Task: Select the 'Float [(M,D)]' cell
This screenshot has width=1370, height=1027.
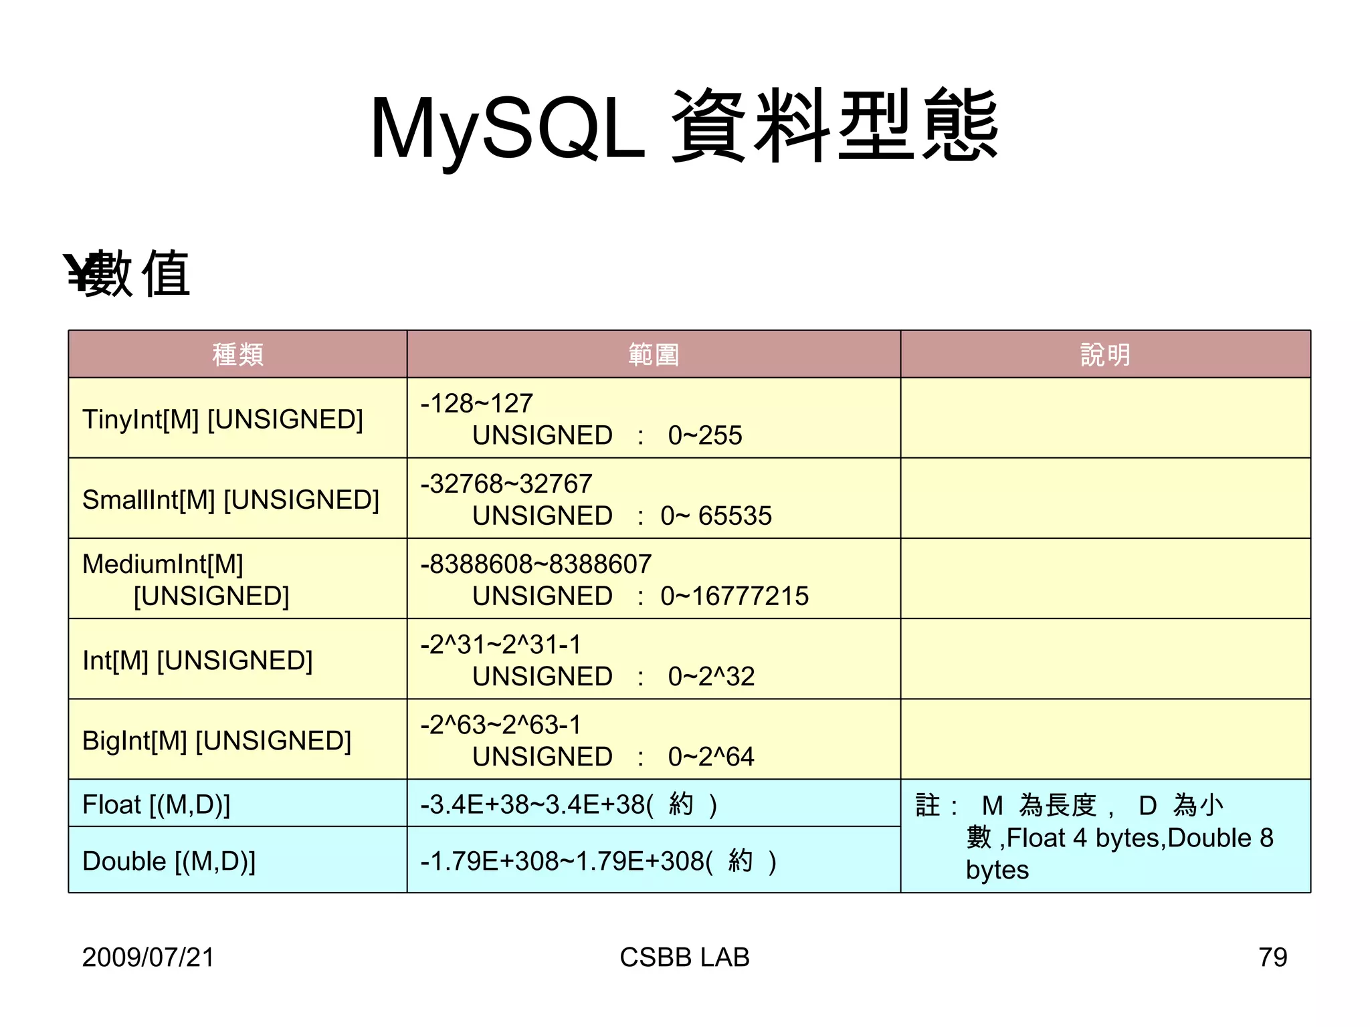Action: pos(237,803)
